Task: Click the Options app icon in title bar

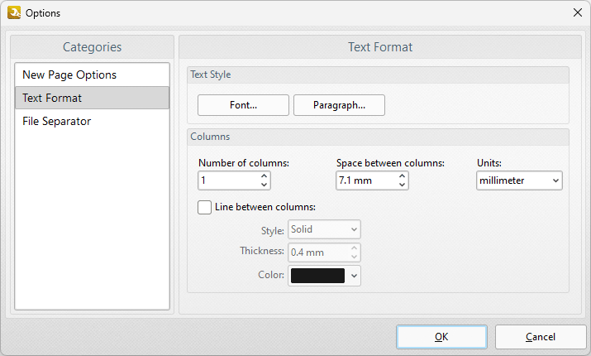Action: click(x=14, y=12)
